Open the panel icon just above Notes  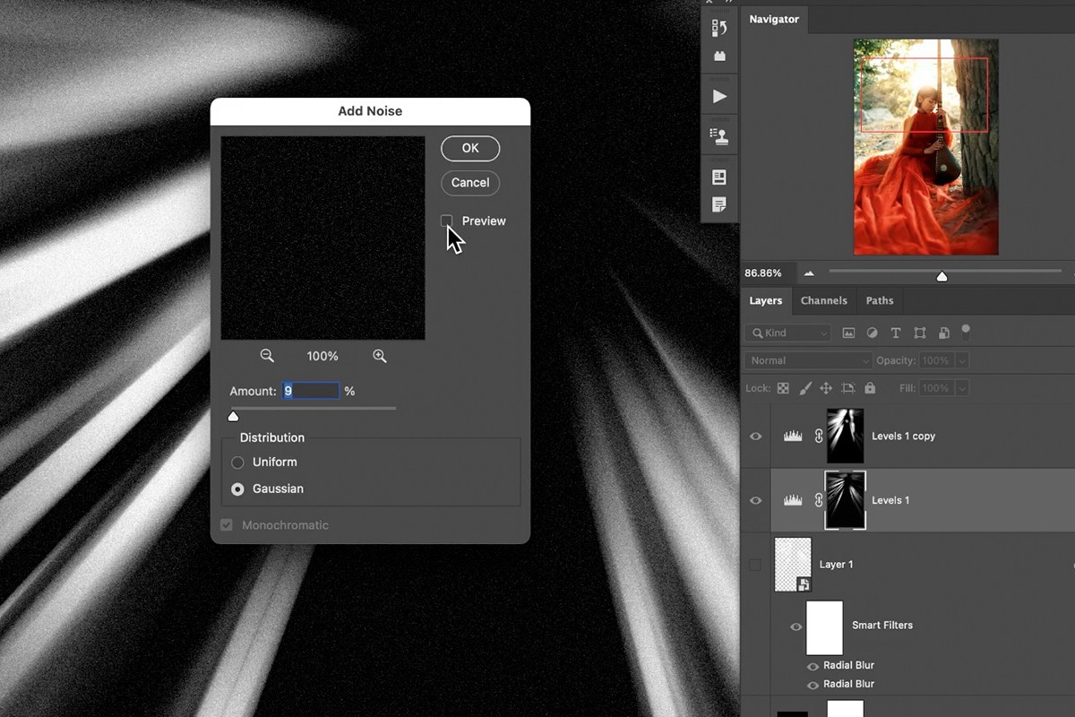coord(719,177)
